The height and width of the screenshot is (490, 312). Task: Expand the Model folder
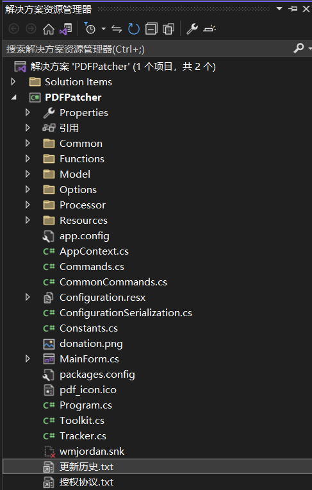28,174
